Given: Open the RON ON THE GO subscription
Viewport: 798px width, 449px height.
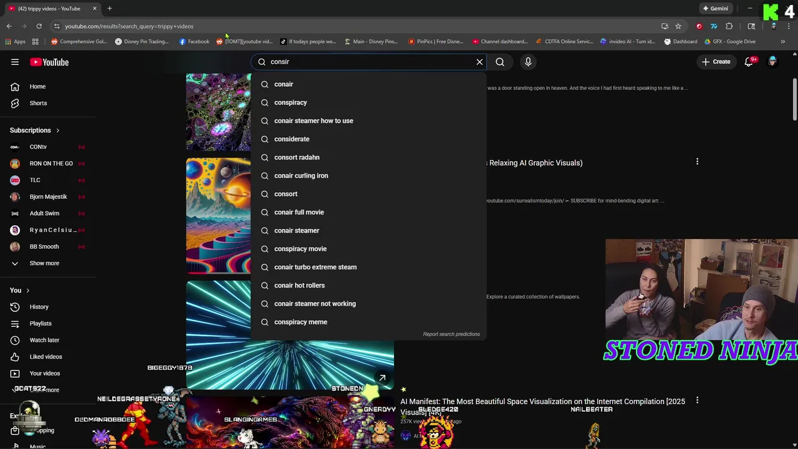Looking at the screenshot, I should (47, 163).
